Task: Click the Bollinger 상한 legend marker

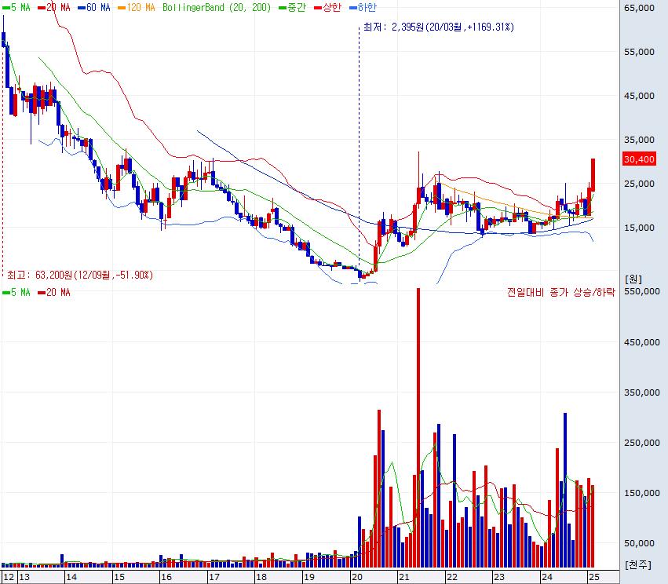Action: tap(322, 7)
